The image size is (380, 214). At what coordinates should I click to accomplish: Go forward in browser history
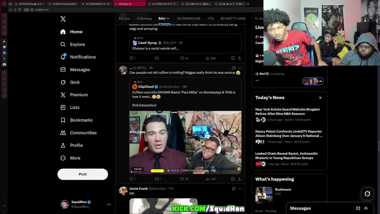click(15, 10)
